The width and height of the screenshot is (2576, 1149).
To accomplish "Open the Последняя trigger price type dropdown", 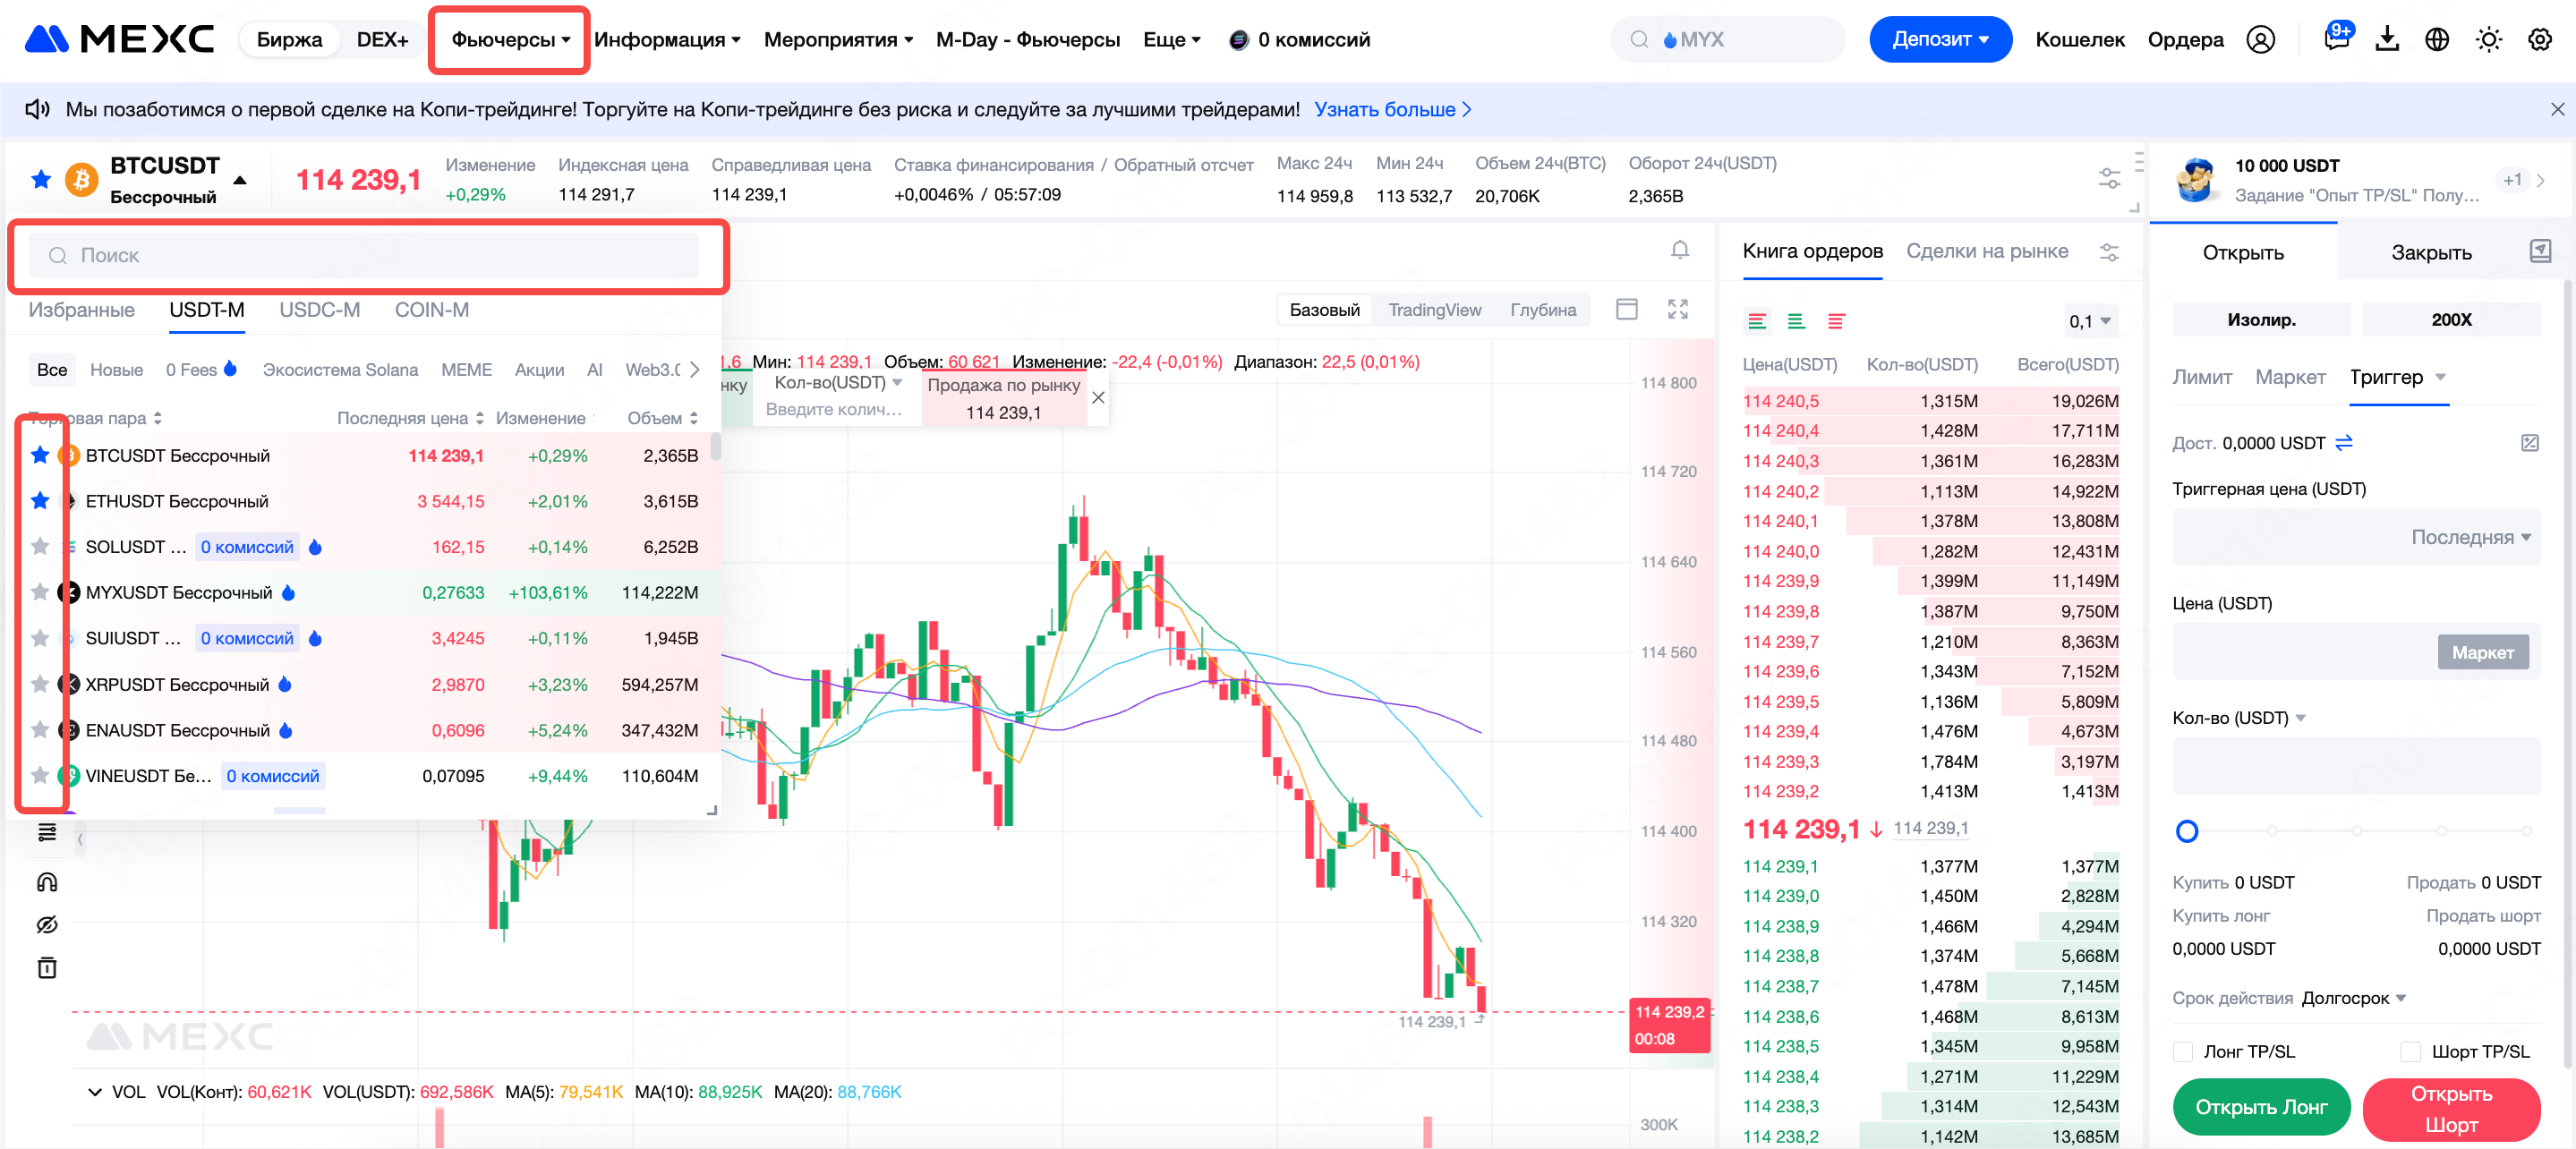I will click(2470, 537).
